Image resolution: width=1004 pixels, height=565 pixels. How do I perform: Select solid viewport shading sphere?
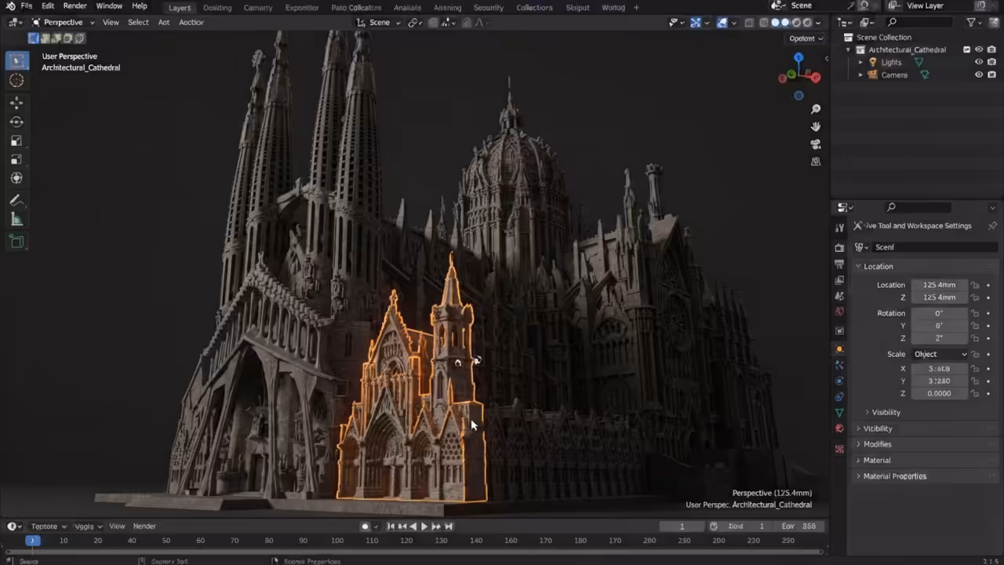tap(775, 23)
